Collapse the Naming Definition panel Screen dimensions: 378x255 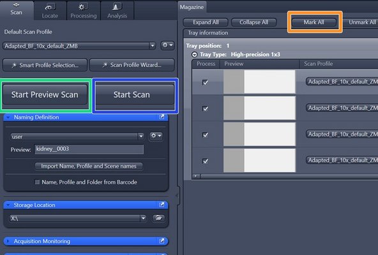(x=8, y=117)
